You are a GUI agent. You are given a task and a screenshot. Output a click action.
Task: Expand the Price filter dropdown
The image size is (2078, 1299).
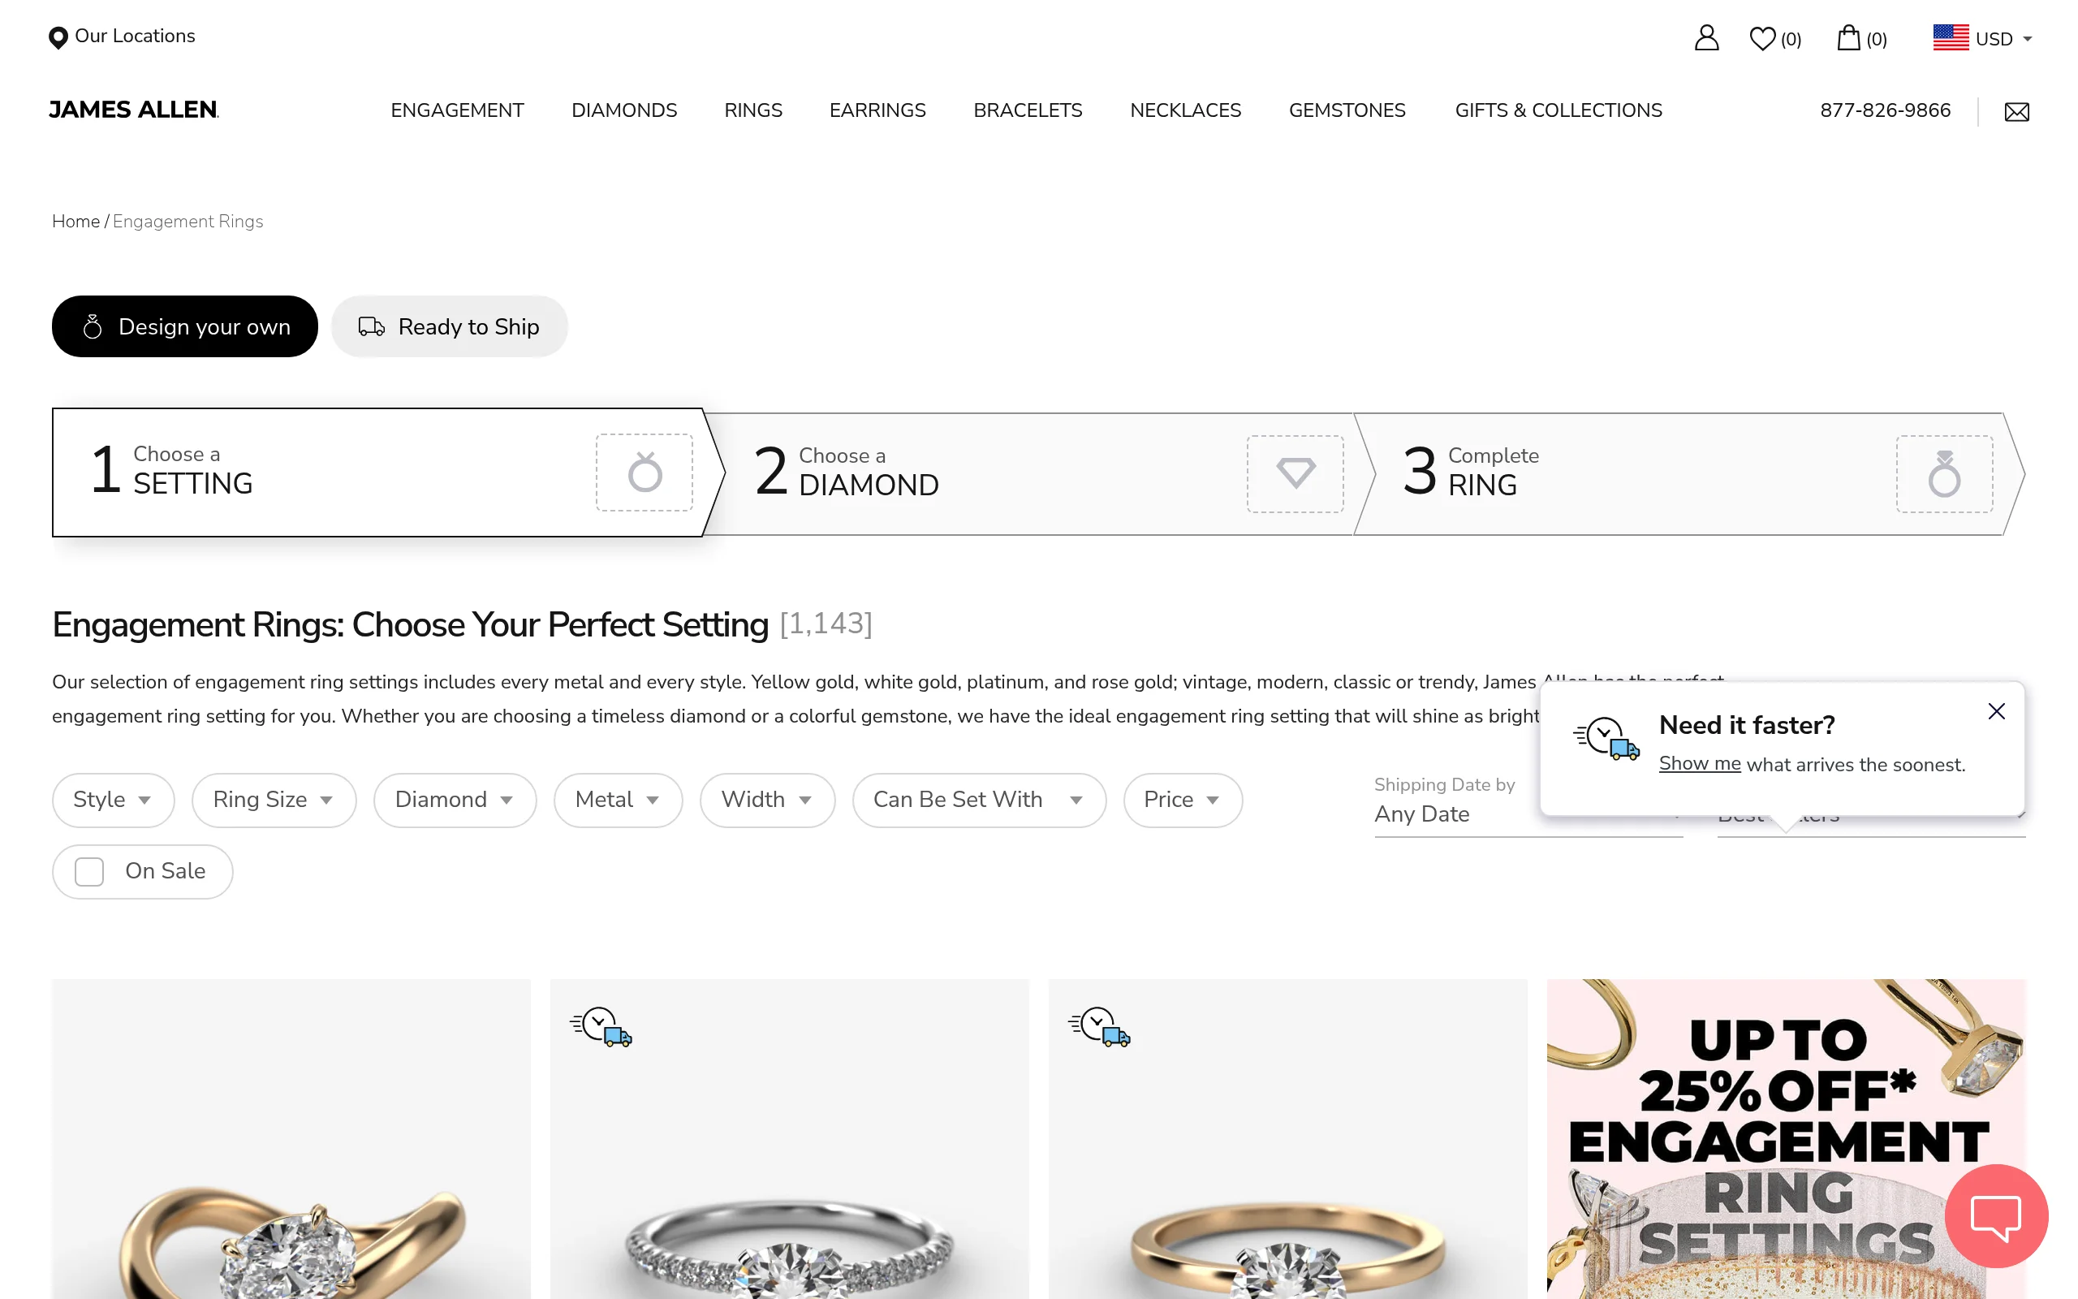[1183, 800]
